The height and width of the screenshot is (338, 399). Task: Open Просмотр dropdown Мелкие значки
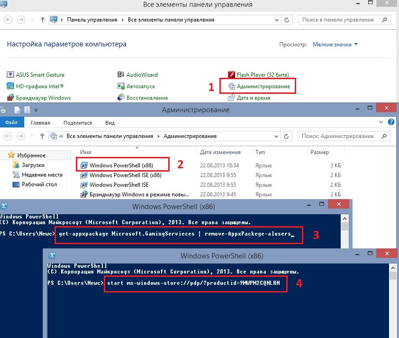coord(335,44)
